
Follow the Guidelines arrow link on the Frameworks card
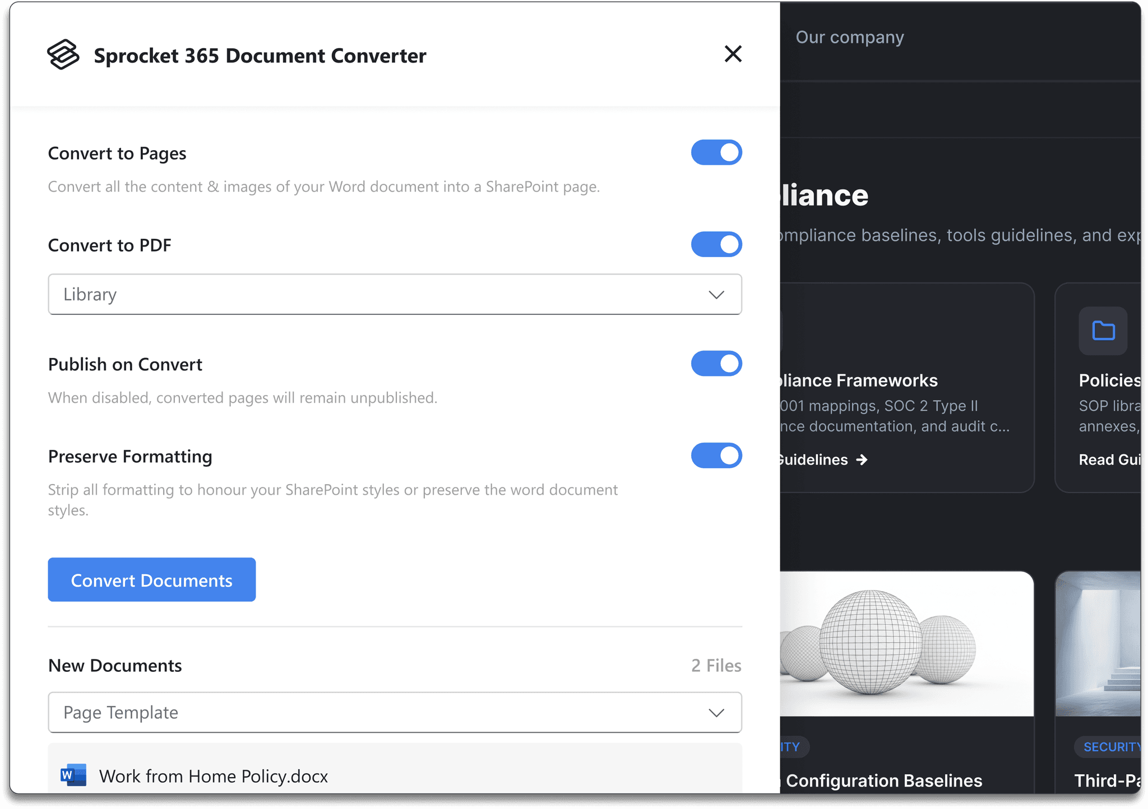pyautogui.click(x=823, y=459)
